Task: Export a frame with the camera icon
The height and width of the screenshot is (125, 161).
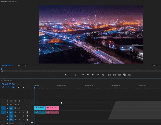Action: (x=119, y=75)
